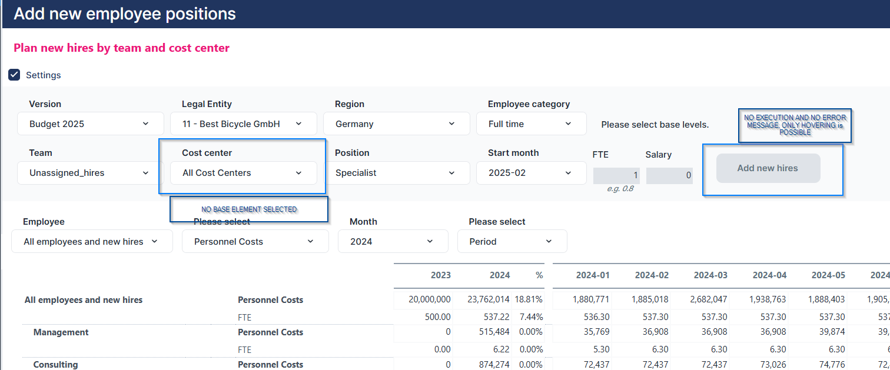890x370 pixels.
Task: Click the Salary input field
Action: pyautogui.click(x=669, y=176)
